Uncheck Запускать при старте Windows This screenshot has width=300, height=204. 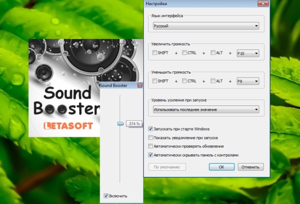click(x=150, y=129)
